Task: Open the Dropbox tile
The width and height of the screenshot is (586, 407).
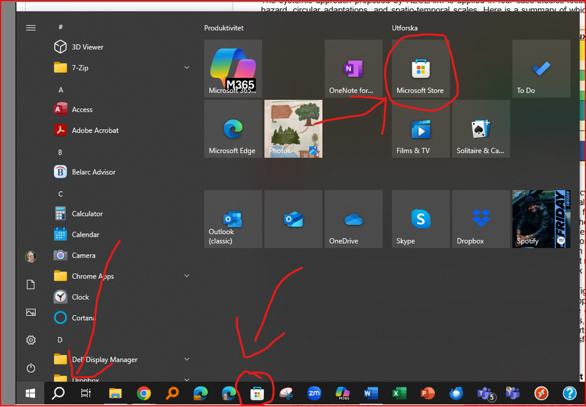Action: pos(481,219)
